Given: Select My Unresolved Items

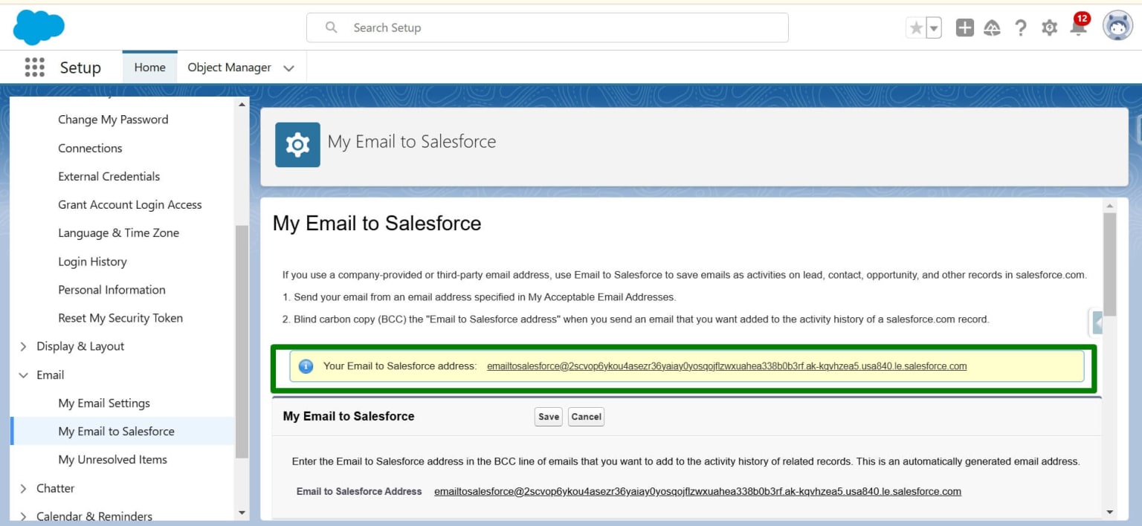Looking at the screenshot, I should point(113,459).
